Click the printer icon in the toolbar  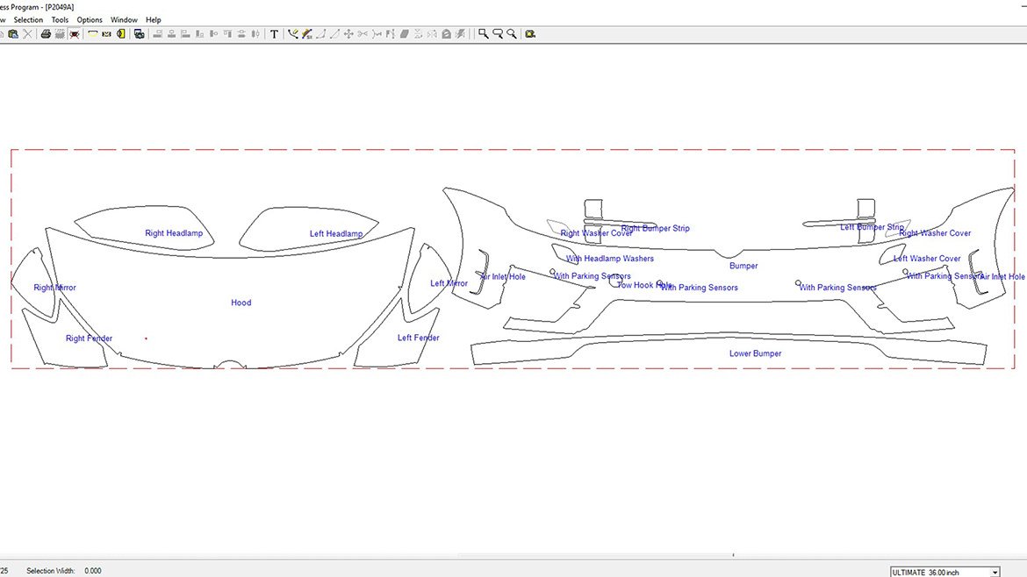(x=44, y=34)
